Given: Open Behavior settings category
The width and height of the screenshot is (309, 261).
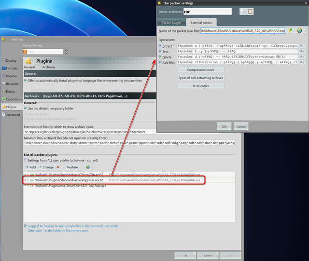Looking at the screenshot, I should coord(12,84).
